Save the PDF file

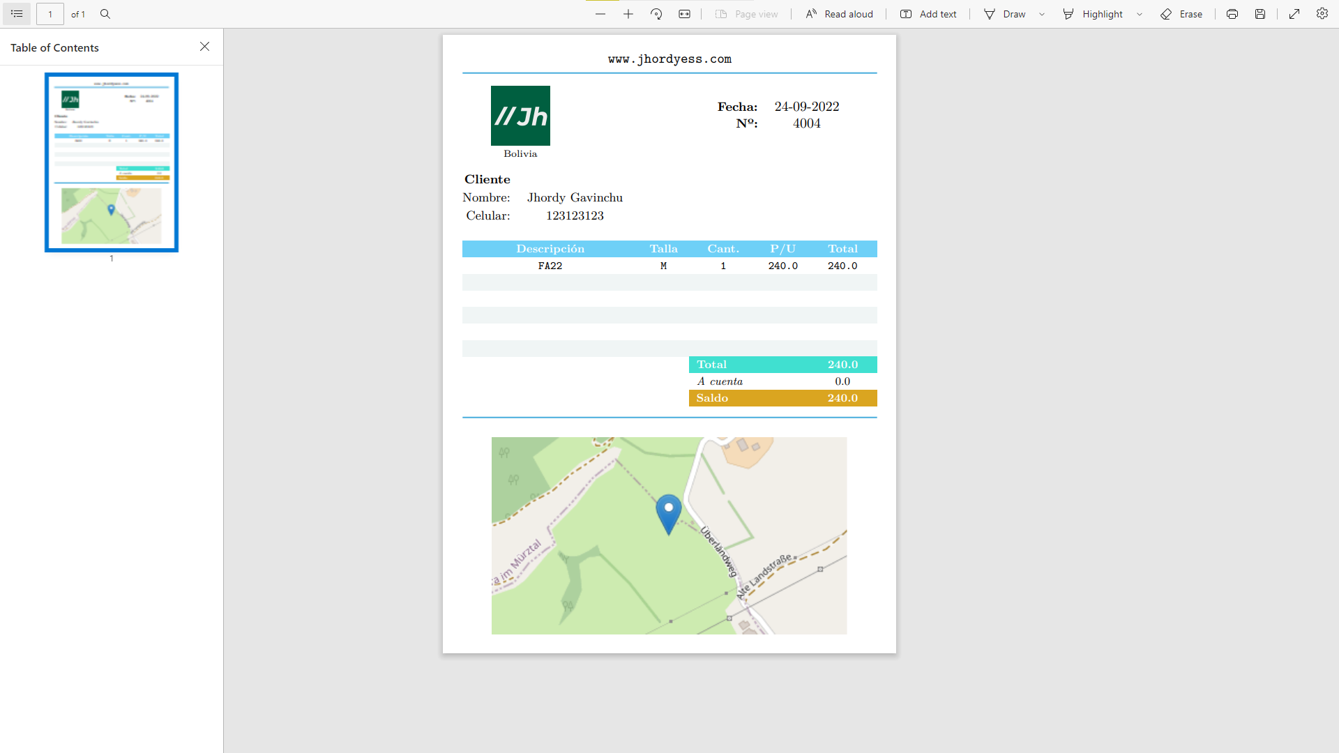tap(1259, 14)
